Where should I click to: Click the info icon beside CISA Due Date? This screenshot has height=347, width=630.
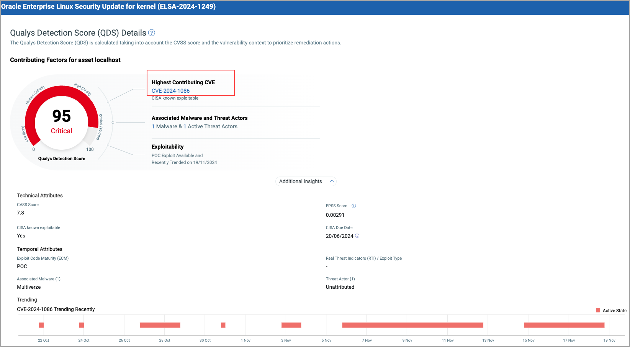click(x=357, y=236)
